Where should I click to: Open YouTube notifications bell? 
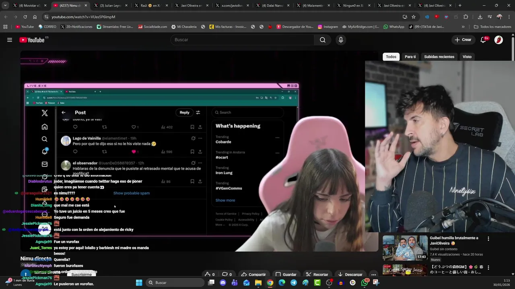[483, 40]
